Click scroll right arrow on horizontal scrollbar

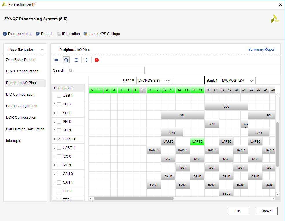pyautogui.click(x=273, y=198)
